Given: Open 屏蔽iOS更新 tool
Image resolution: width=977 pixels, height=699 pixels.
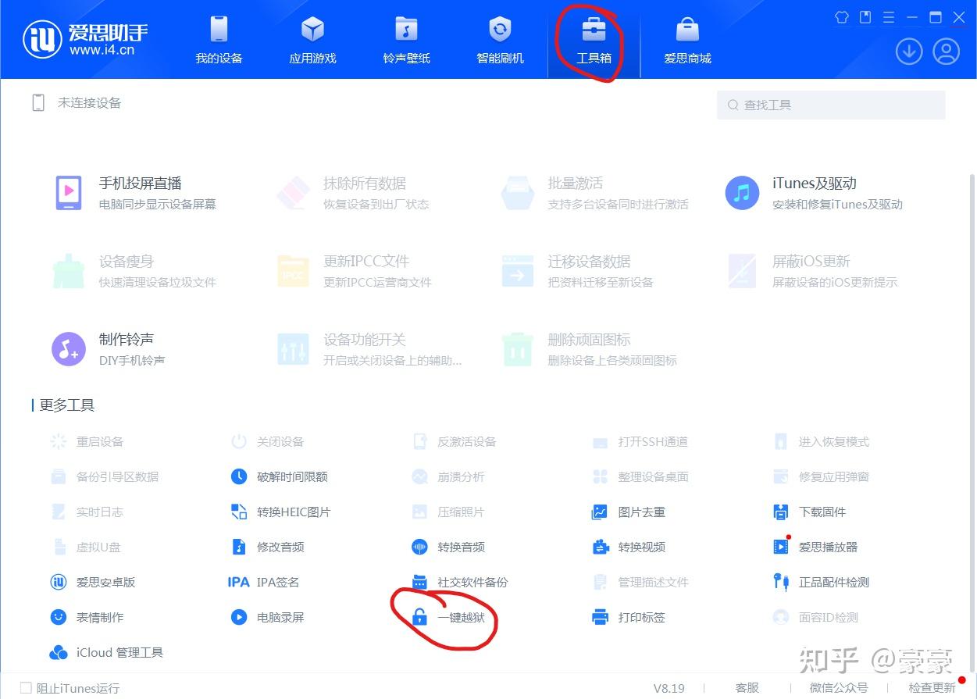Looking at the screenshot, I should pyautogui.click(x=811, y=271).
